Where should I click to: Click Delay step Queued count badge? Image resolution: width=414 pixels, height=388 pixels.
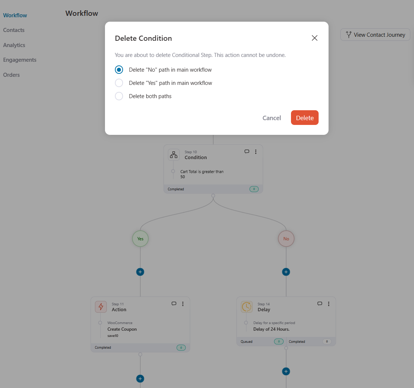coord(279,342)
